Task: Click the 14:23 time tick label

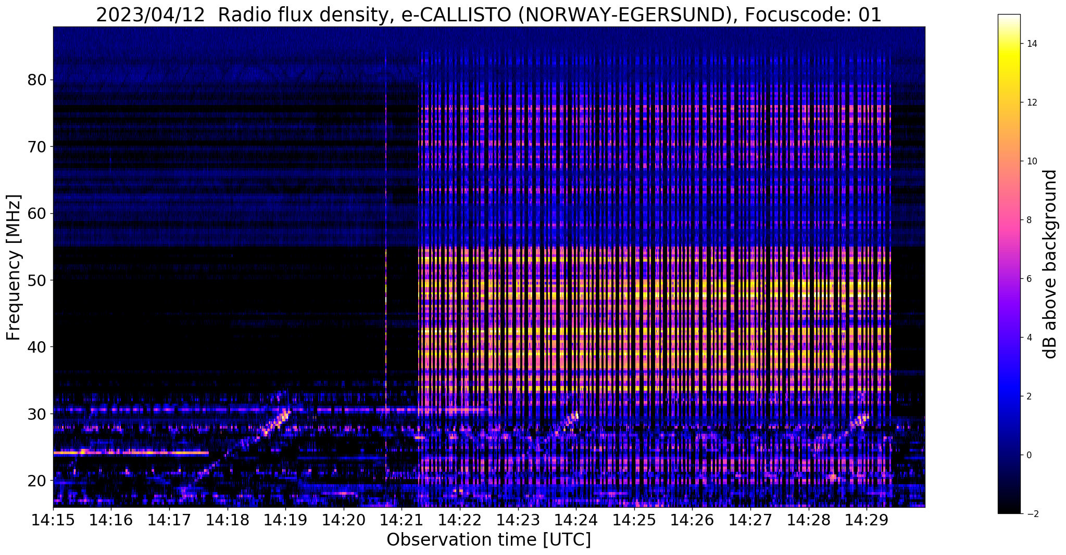Action: [518, 520]
